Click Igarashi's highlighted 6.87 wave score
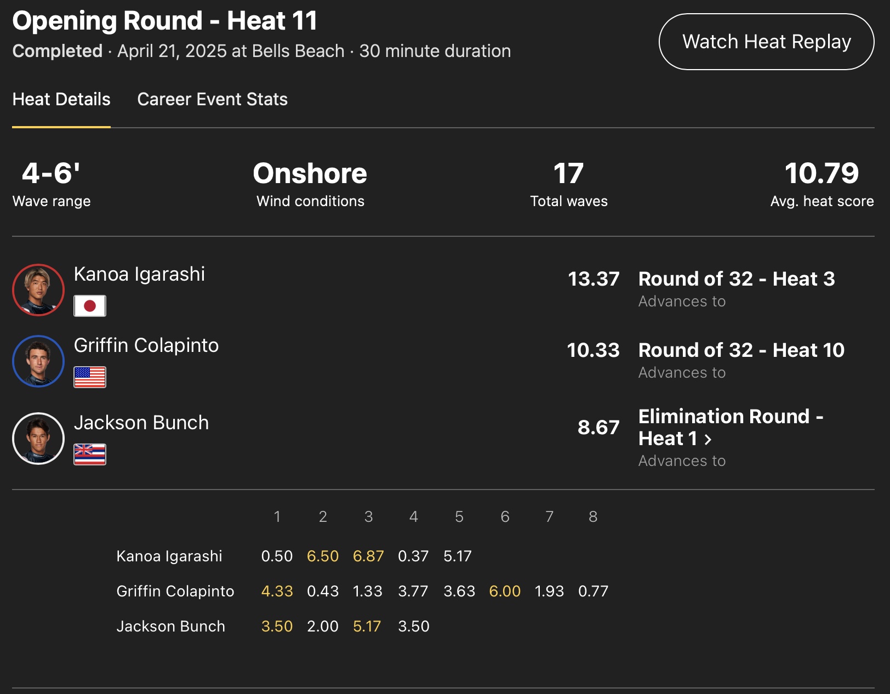 coord(368,556)
